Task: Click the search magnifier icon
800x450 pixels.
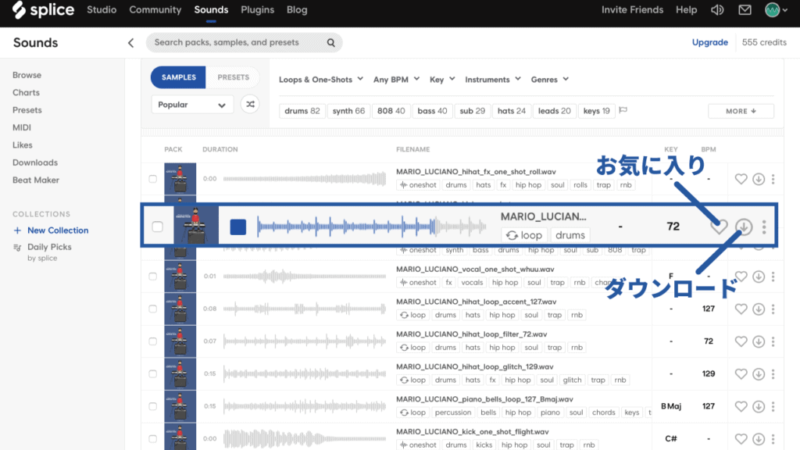Action: coord(330,42)
